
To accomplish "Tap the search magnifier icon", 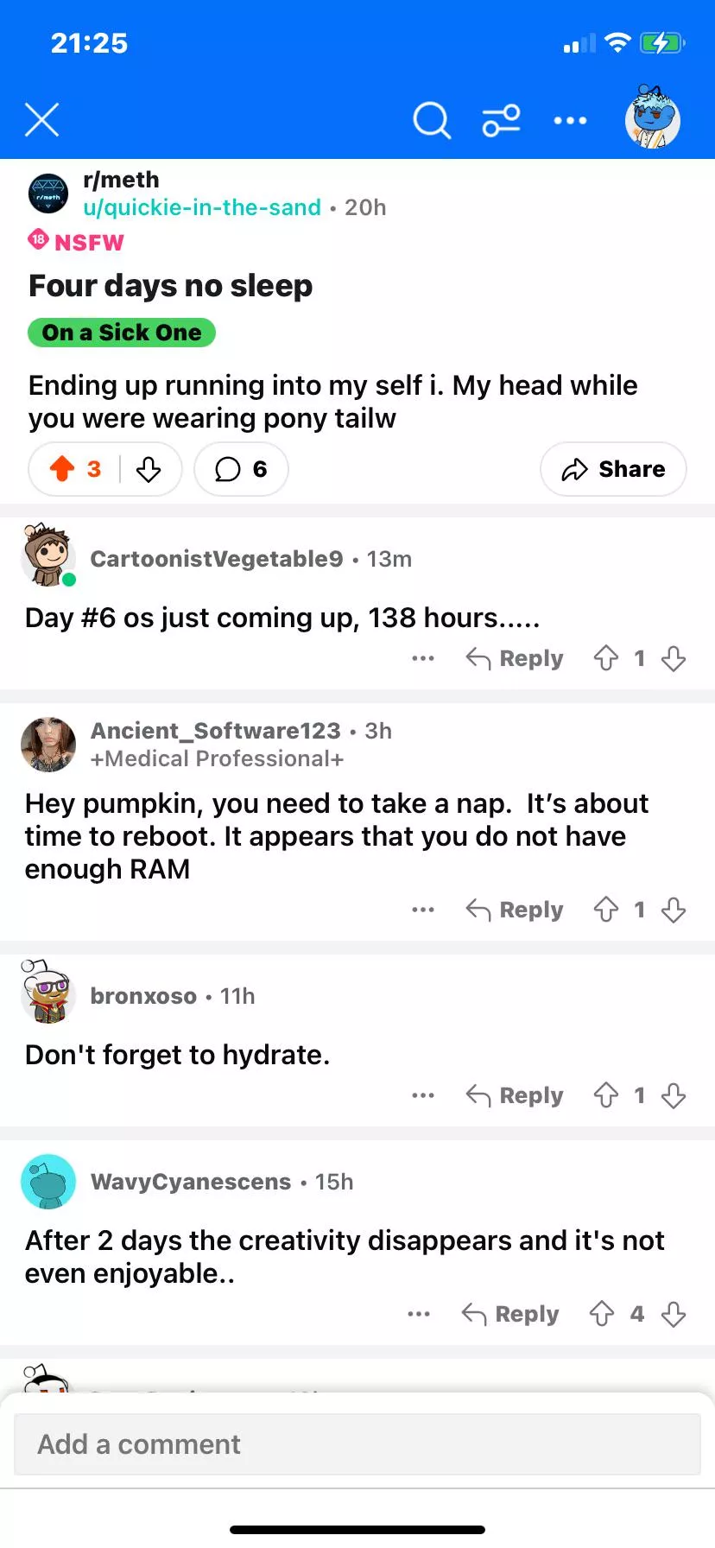I will (x=432, y=121).
